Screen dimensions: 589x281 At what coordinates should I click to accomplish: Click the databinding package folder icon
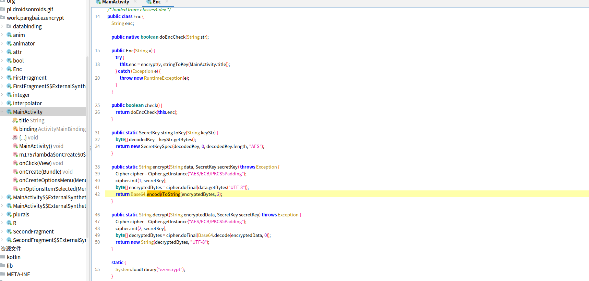pyautogui.click(x=9, y=26)
